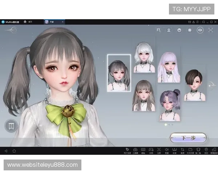This screenshot has width=218, height=174.
Task: Select the purple ponytail preset thumbnail
Action: [x=170, y=105]
